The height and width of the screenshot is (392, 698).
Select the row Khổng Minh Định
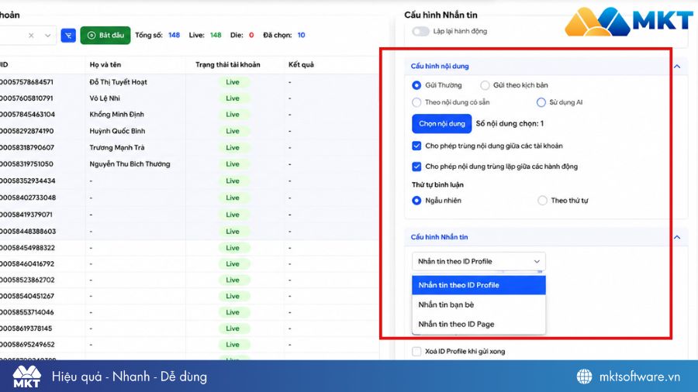pyautogui.click(x=189, y=115)
